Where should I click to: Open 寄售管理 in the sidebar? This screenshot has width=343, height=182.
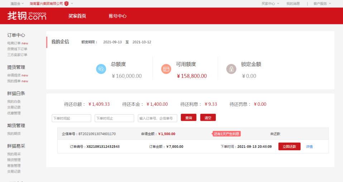coord(14,166)
